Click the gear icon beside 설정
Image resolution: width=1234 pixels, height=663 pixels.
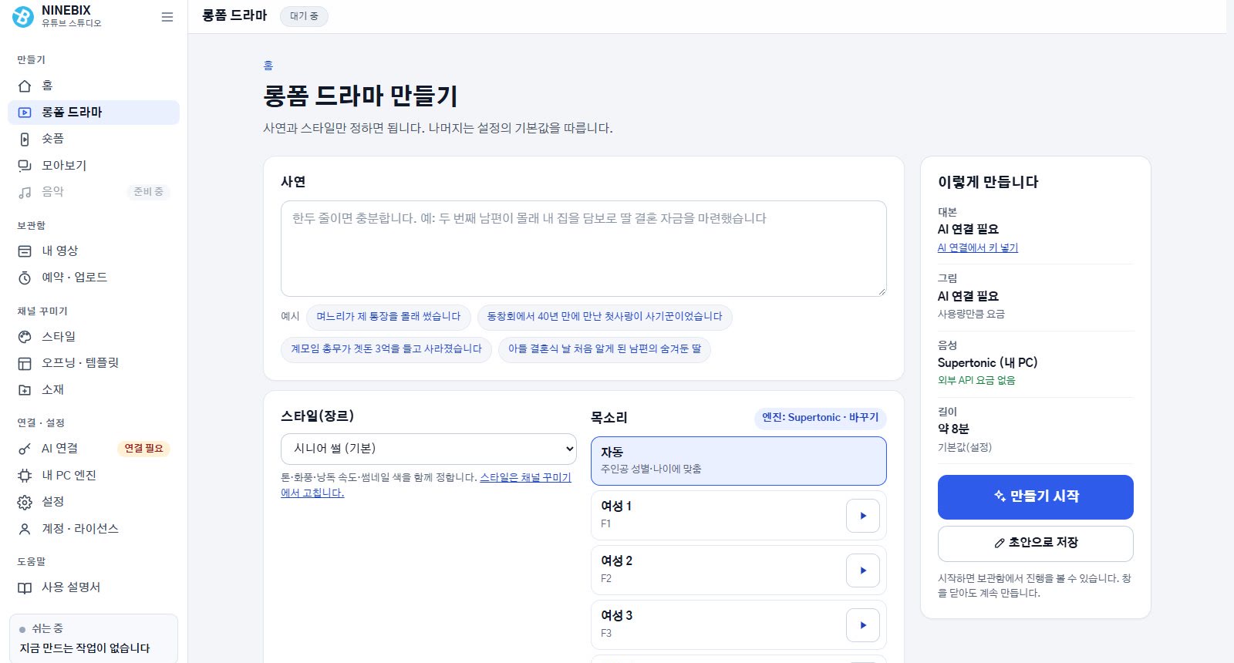point(25,503)
